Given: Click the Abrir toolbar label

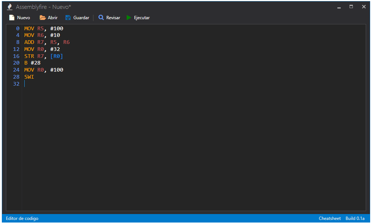Looking at the screenshot, I should 53,18.
